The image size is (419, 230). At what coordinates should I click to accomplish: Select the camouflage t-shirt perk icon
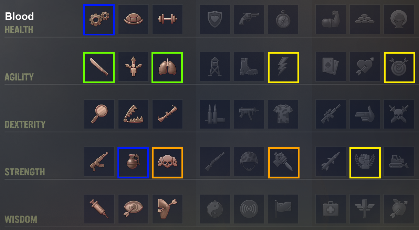283,114
